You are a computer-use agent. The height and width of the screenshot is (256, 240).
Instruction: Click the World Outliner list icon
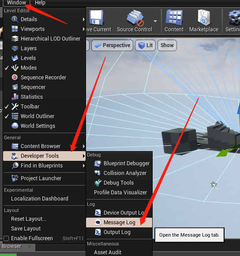15,116
